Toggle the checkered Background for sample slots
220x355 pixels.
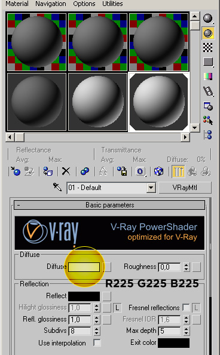pyautogui.click(x=208, y=48)
